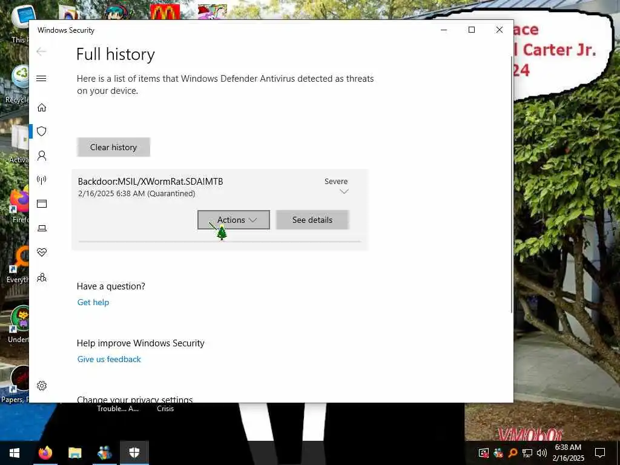
Task: Collapse the Severe threat chevron
Action: (x=344, y=192)
